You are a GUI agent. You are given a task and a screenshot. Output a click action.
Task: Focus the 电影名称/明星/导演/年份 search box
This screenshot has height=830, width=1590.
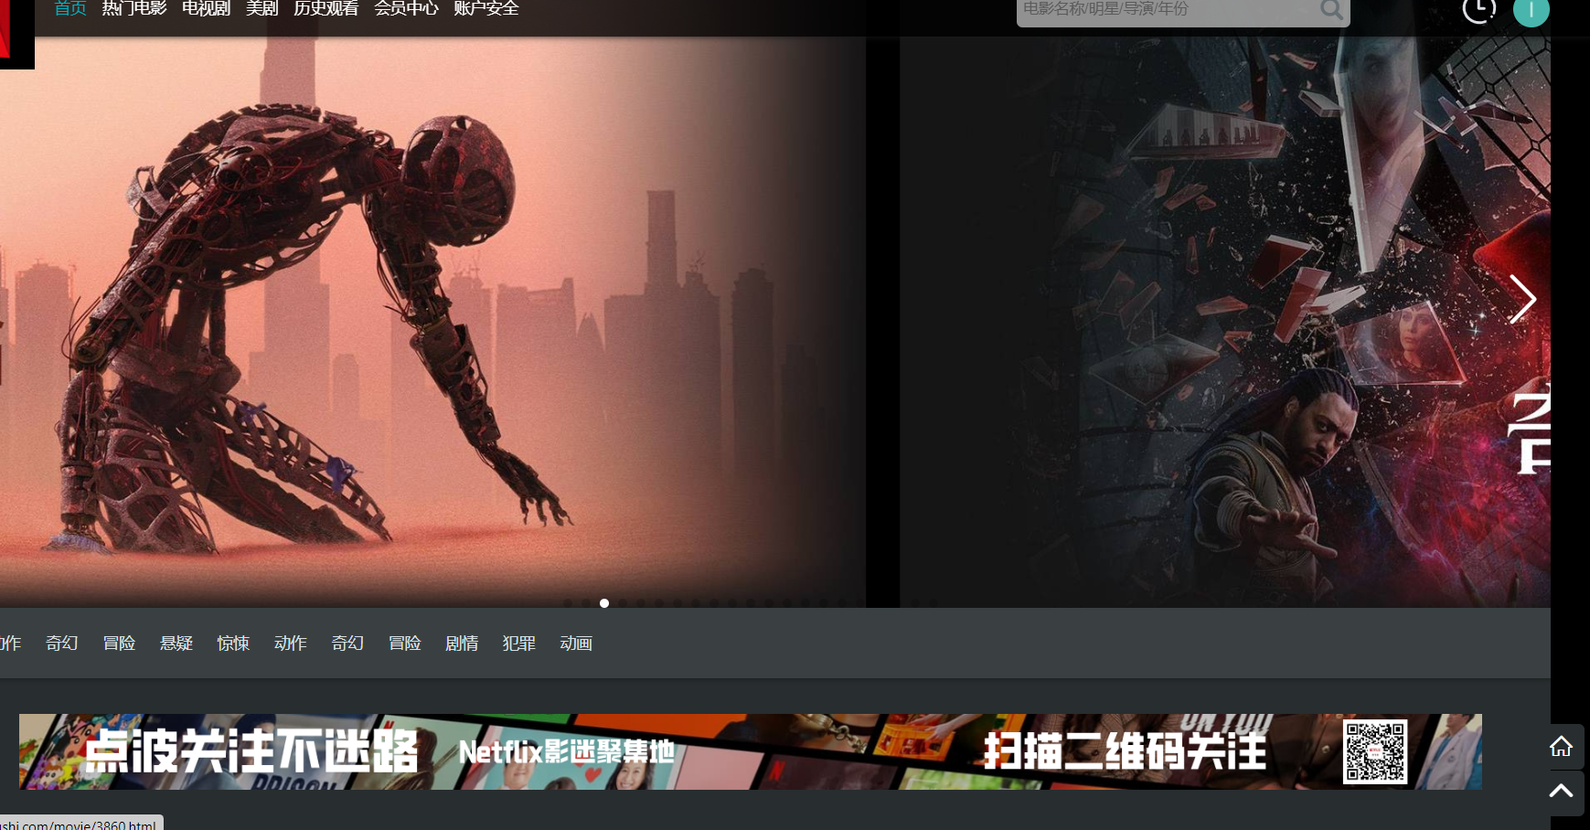[x=1183, y=10]
